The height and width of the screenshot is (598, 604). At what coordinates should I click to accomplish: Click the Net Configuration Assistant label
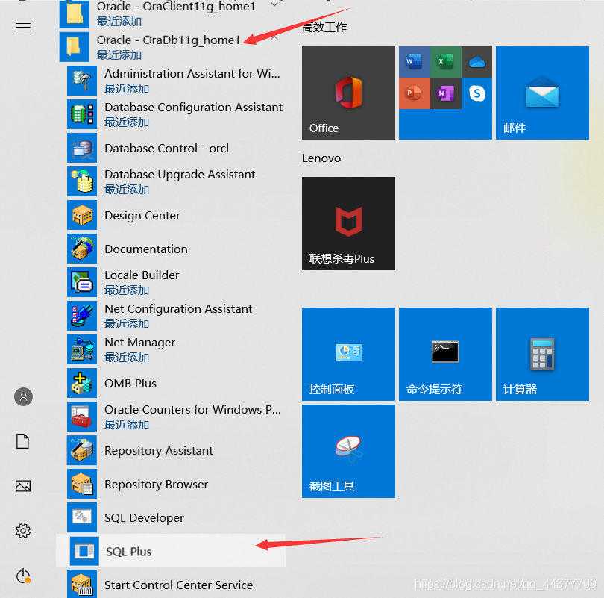pyautogui.click(x=178, y=309)
